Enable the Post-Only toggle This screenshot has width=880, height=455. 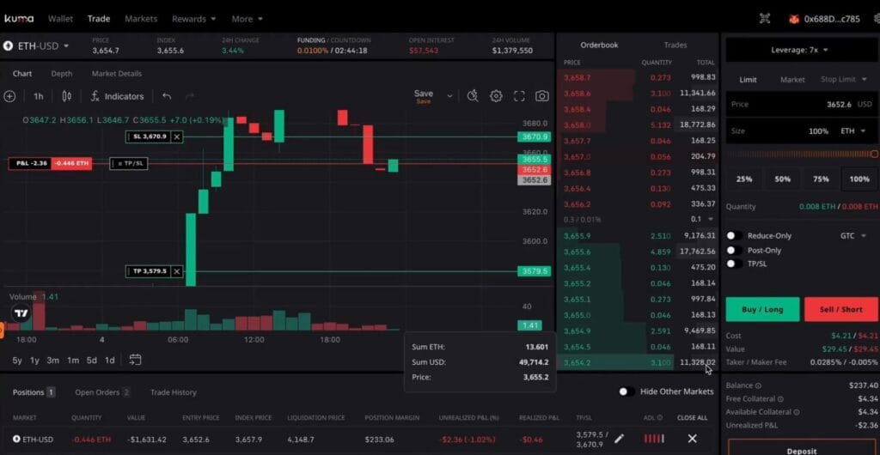(x=734, y=251)
